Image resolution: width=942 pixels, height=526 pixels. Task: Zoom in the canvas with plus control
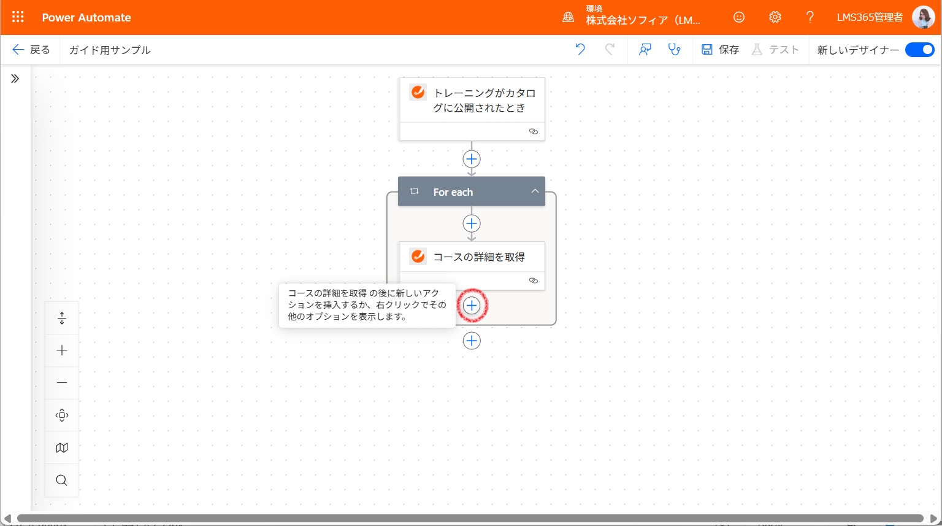click(62, 350)
